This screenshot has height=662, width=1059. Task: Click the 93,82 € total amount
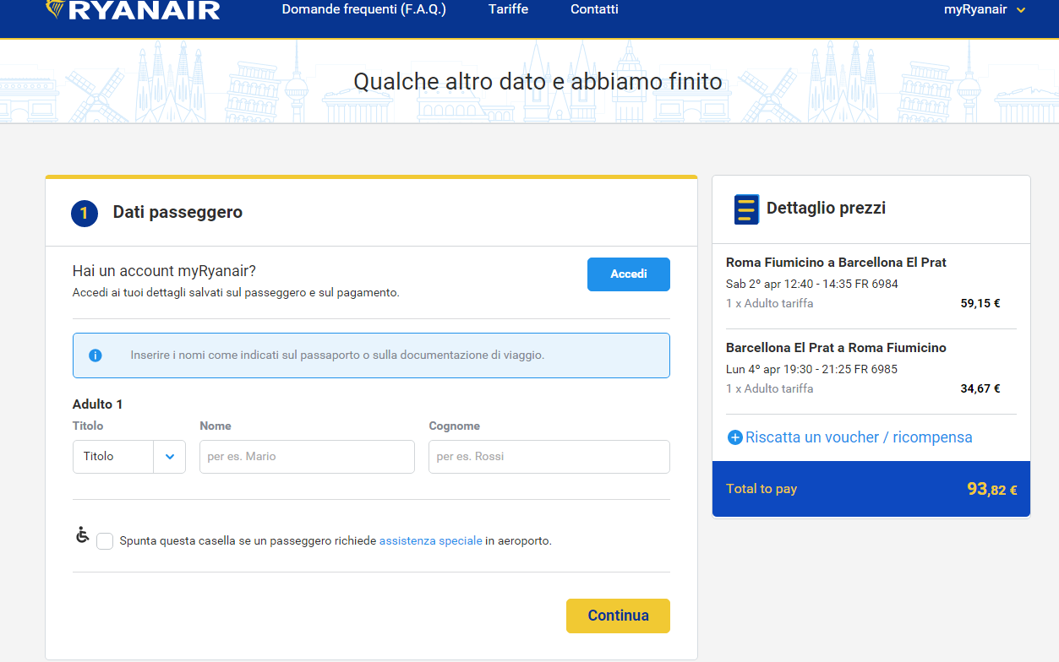tap(992, 489)
